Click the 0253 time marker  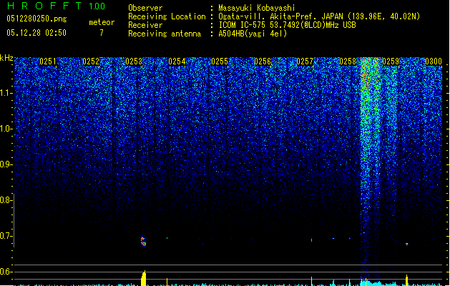(134, 61)
